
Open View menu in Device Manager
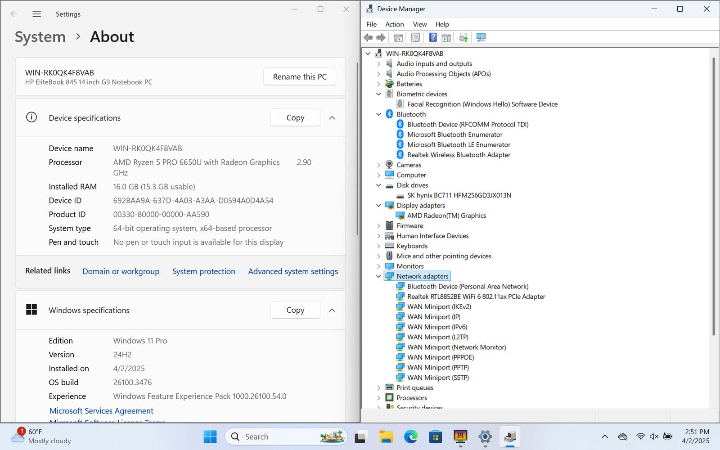(419, 24)
